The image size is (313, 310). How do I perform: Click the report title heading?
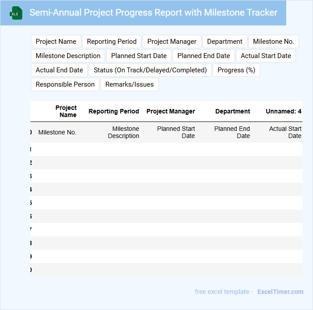coord(153,13)
